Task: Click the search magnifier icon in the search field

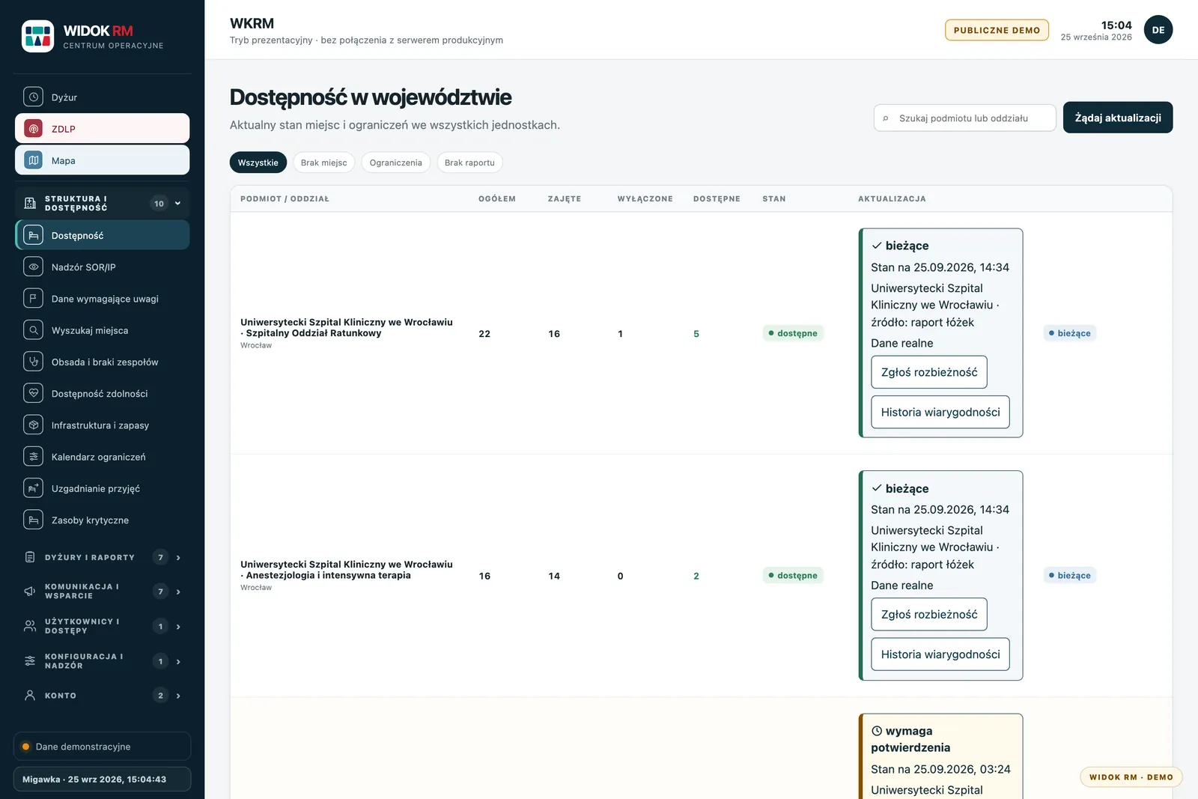Action: click(x=886, y=118)
